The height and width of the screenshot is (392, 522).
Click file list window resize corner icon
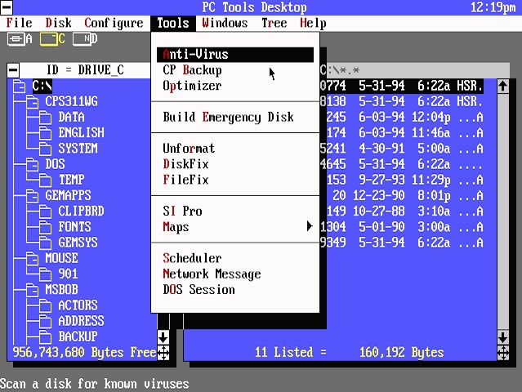(x=502, y=353)
